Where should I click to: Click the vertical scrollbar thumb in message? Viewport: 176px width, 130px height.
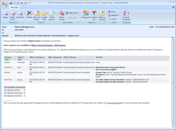[x=173, y=83]
